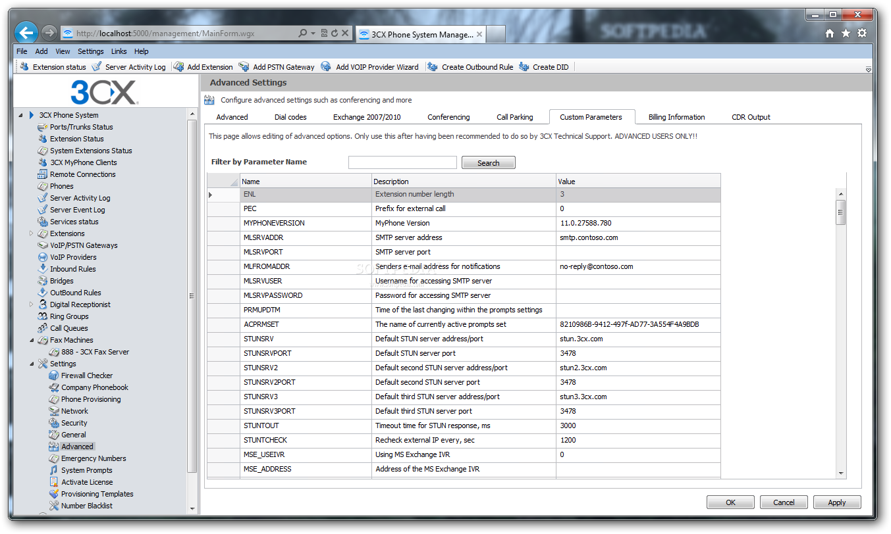Open the File menu

tap(22, 51)
